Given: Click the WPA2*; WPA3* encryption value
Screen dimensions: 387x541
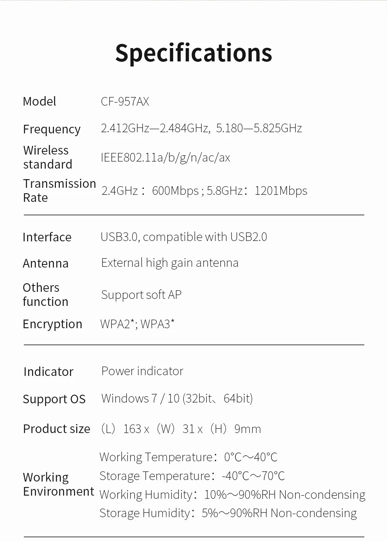Looking at the screenshot, I should 137,324.
